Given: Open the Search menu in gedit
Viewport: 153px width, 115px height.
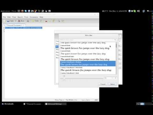Looking at the screenshot, I should click(x=20, y=17).
